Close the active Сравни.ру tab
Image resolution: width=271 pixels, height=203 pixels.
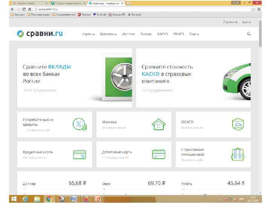[x=122, y=3]
